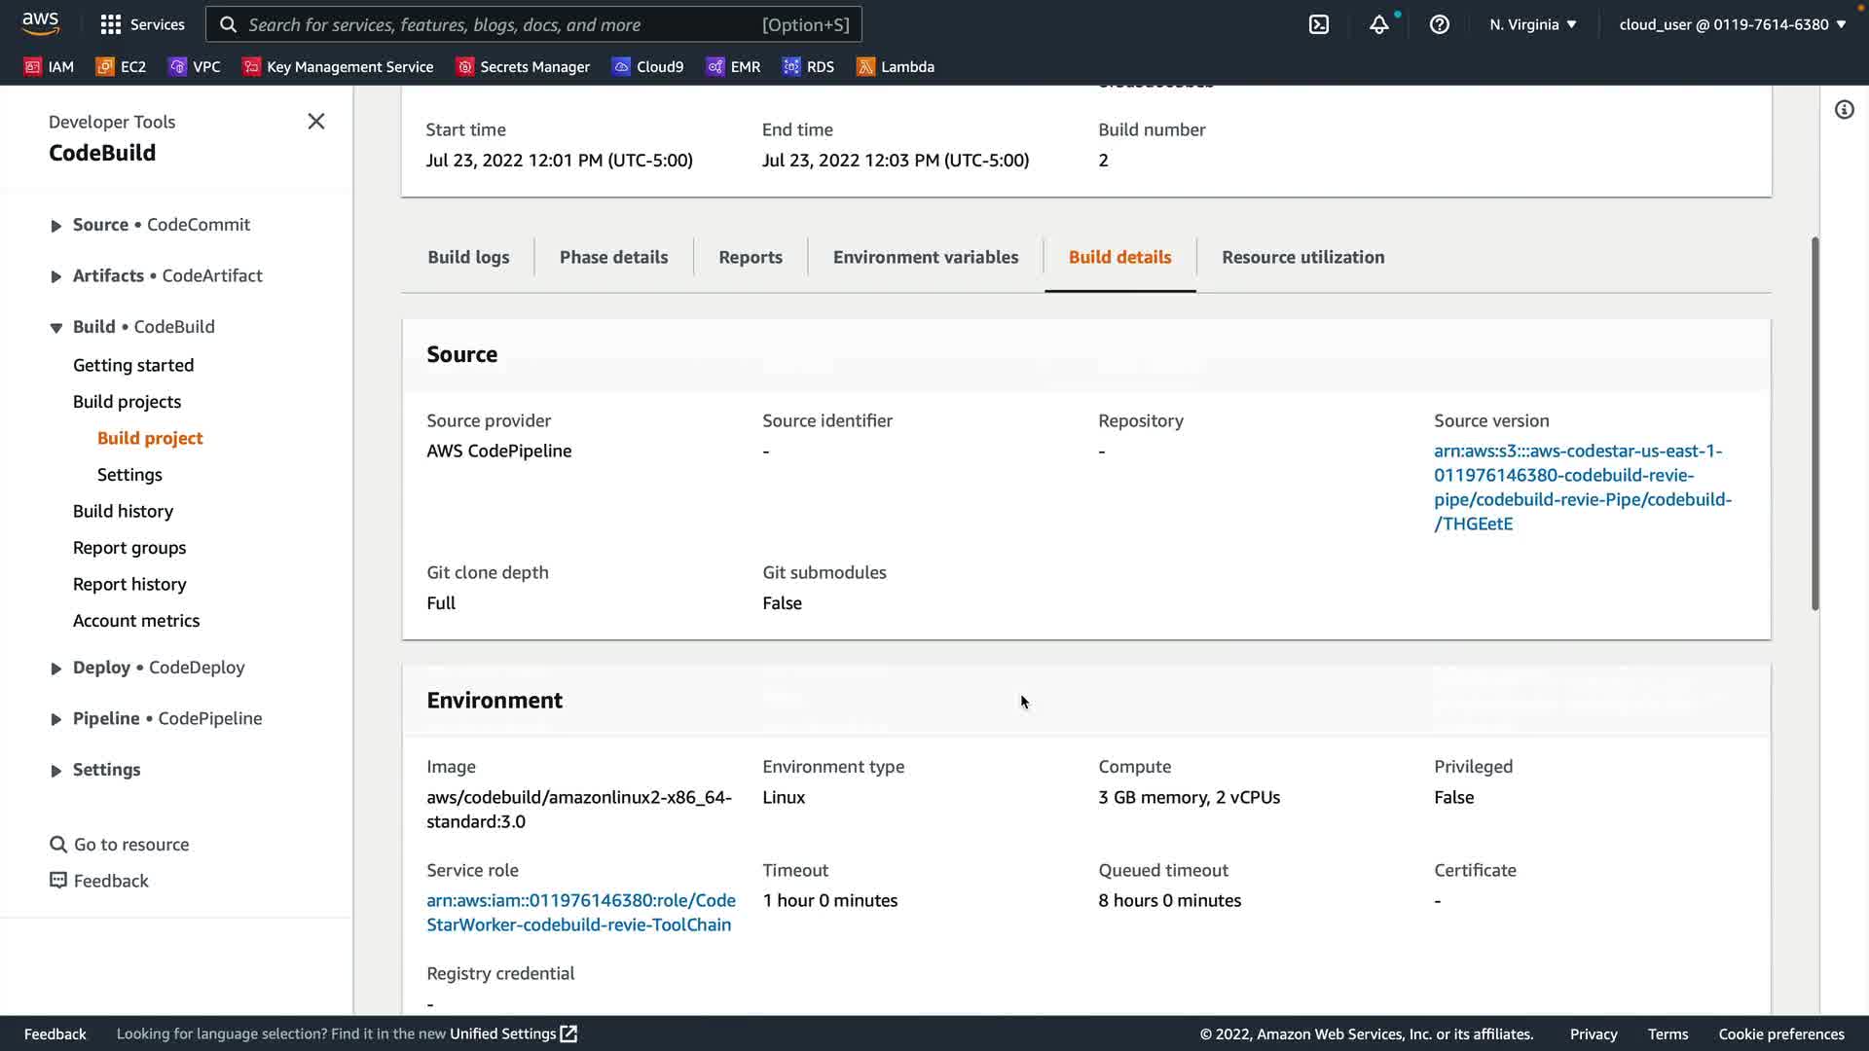The image size is (1869, 1051).
Task: Open the notifications bell
Action: pyautogui.click(x=1378, y=24)
